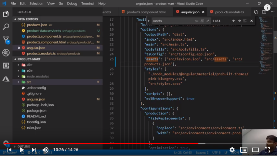
Task: Open README.md file
Action: (36, 116)
